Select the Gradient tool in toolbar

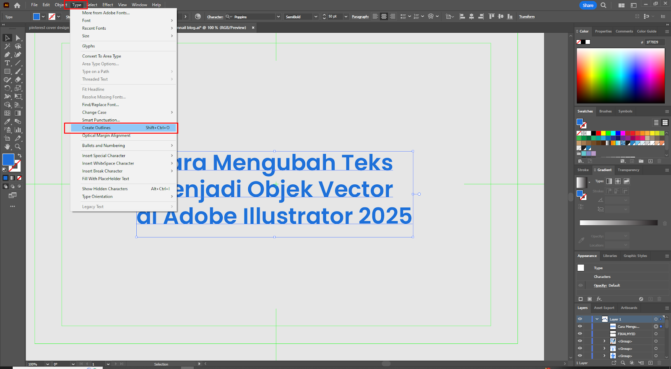click(18, 113)
